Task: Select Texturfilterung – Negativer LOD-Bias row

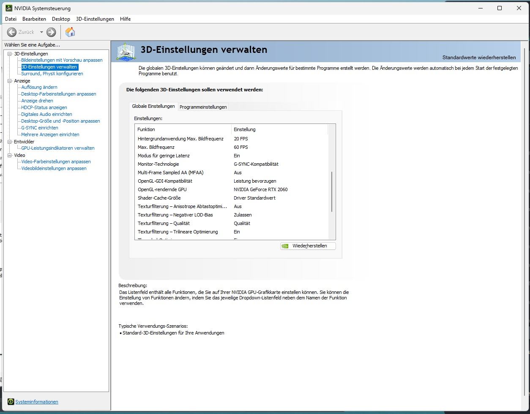Action: [231, 215]
